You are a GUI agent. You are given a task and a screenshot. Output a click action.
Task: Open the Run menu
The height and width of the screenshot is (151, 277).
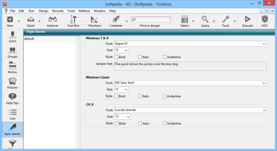(31, 11)
